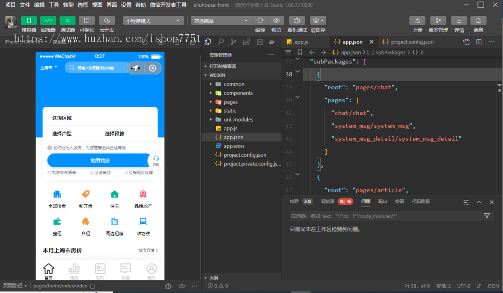The image size is (503, 293).
Task: Click the 地图找房 button in simulator
Action: click(100, 161)
